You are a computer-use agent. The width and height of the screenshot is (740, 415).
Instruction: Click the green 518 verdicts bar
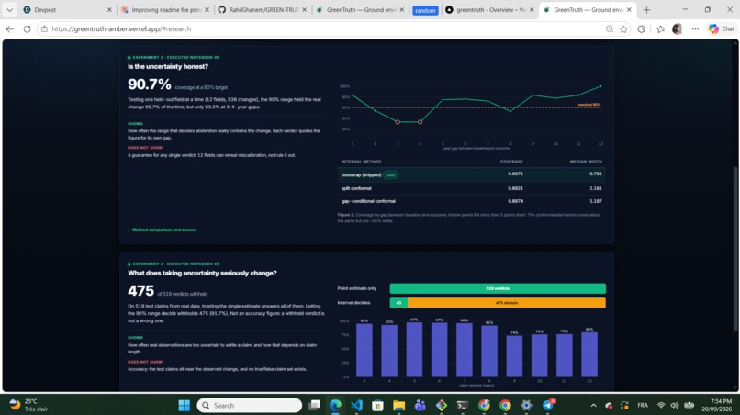(498, 288)
